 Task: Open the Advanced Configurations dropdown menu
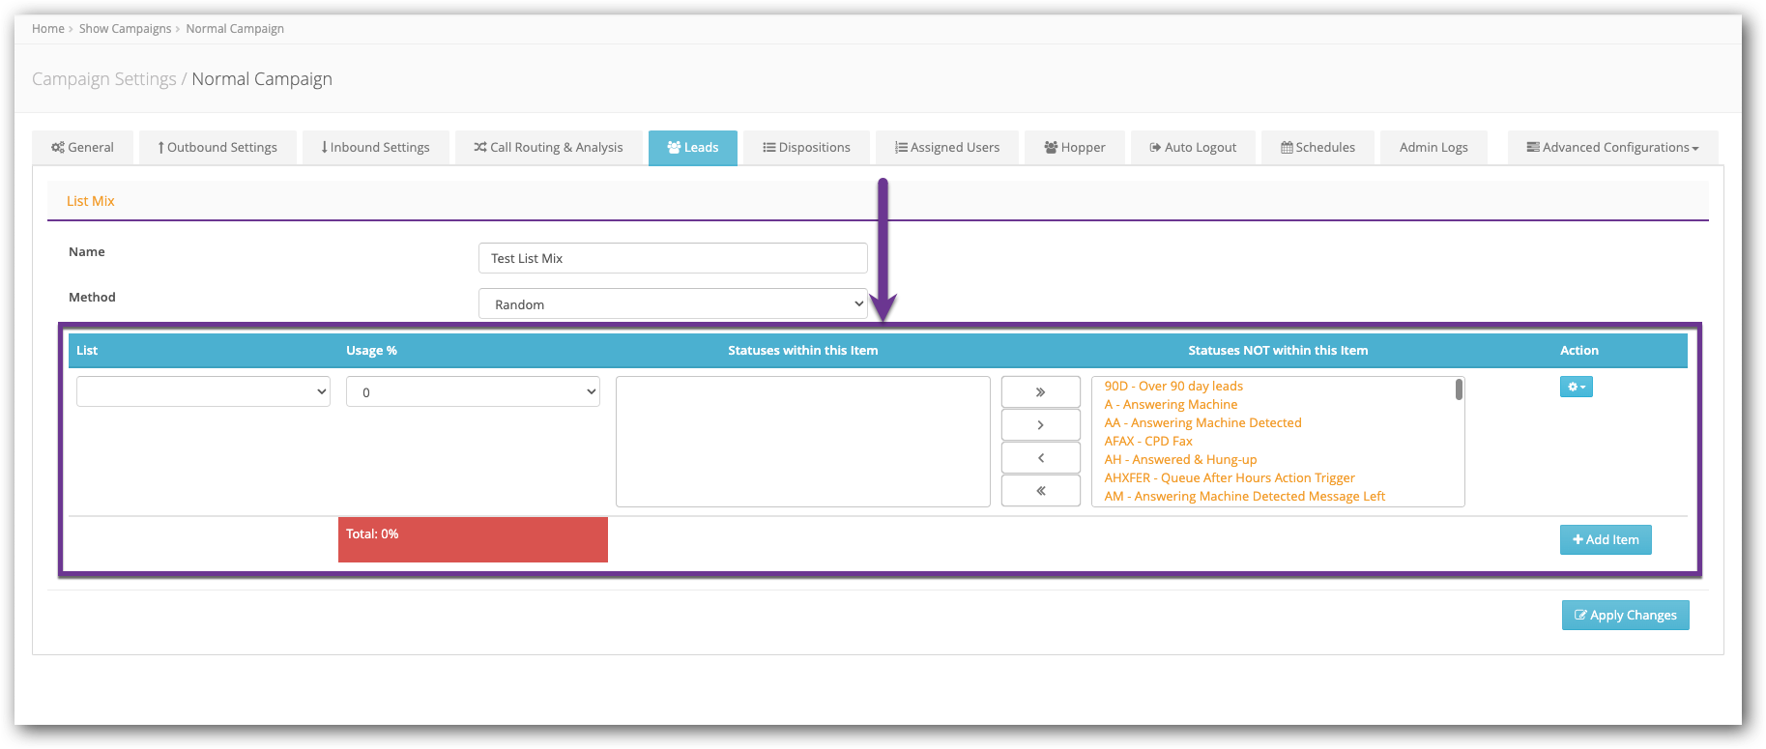[x=1611, y=148]
